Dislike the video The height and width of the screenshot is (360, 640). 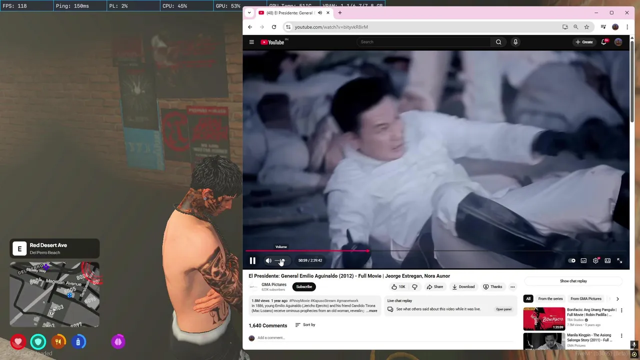pyautogui.click(x=414, y=286)
